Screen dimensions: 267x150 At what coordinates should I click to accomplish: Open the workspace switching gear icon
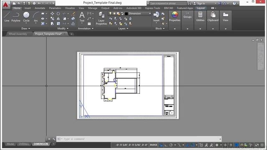point(217,145)
